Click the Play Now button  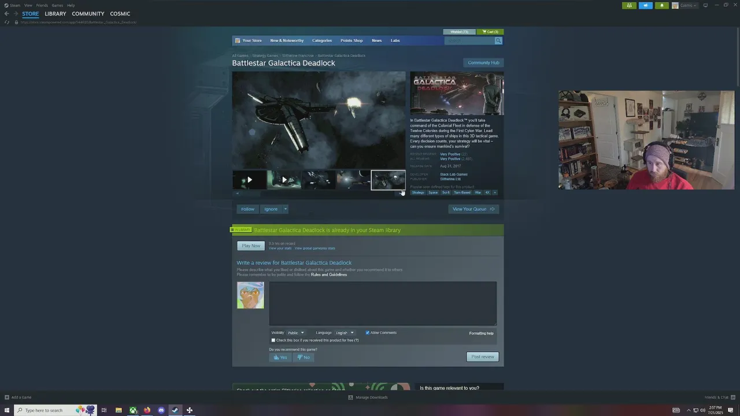click(251, 246)
